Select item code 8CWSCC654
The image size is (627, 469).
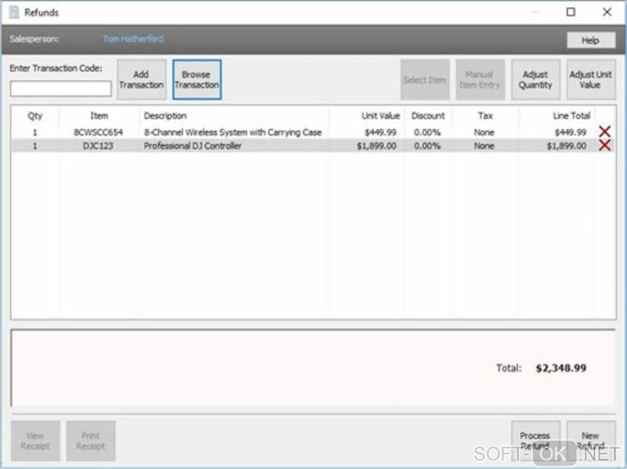click(98, 132)
